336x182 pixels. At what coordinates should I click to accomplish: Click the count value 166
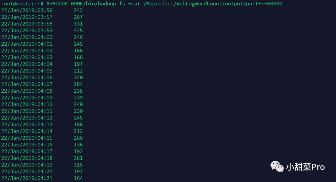[78, 50]
